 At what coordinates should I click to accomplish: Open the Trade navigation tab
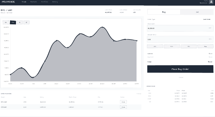tap(24, 2)
